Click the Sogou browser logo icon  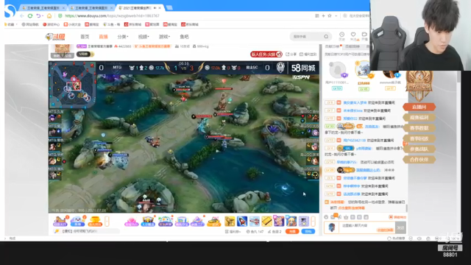click(x=10, y=11)
